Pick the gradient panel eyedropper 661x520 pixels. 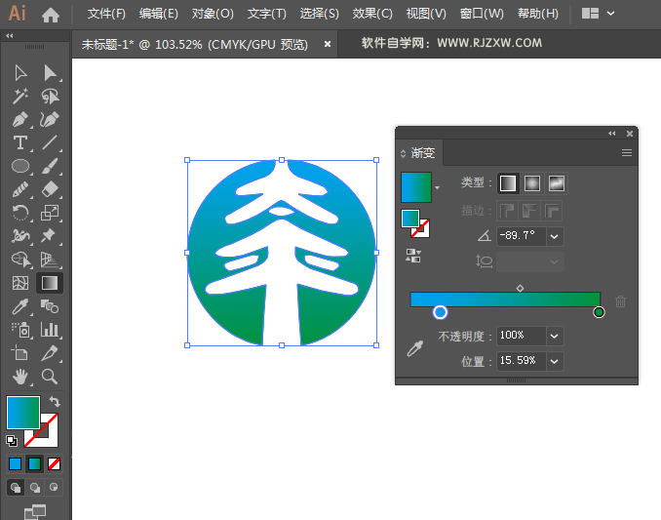pos(415,349)
